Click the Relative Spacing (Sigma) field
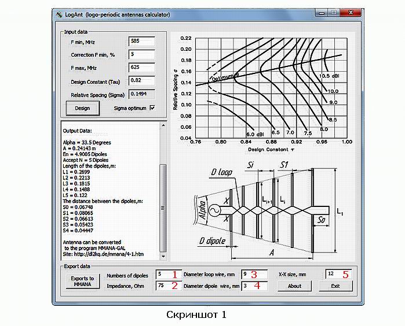Screen dimensions: 405x326 coord(142,94)
